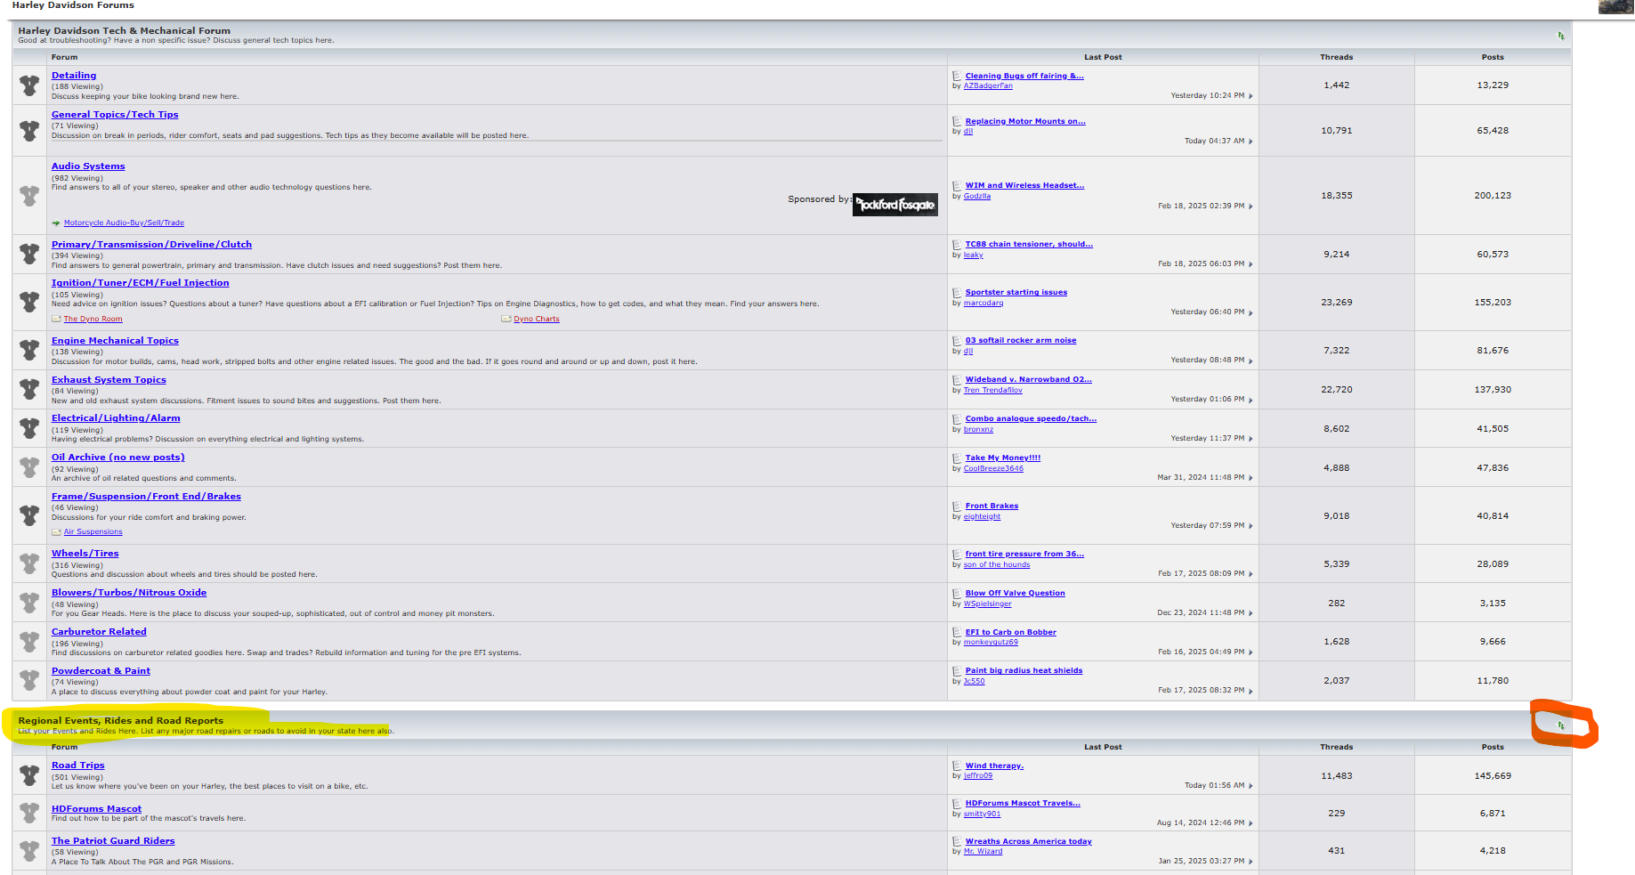The height and width of the screenshot is (875, 1635).
Task: Click the engine icon next to Audio Systems
Action: [x=29, y=196]
